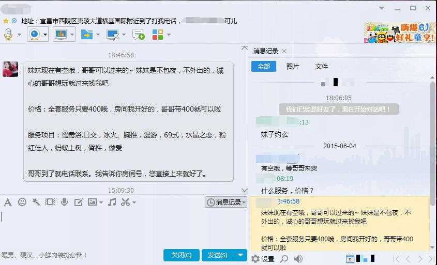Click the 18:06:05 timestamp in history

tap(338, 98)
